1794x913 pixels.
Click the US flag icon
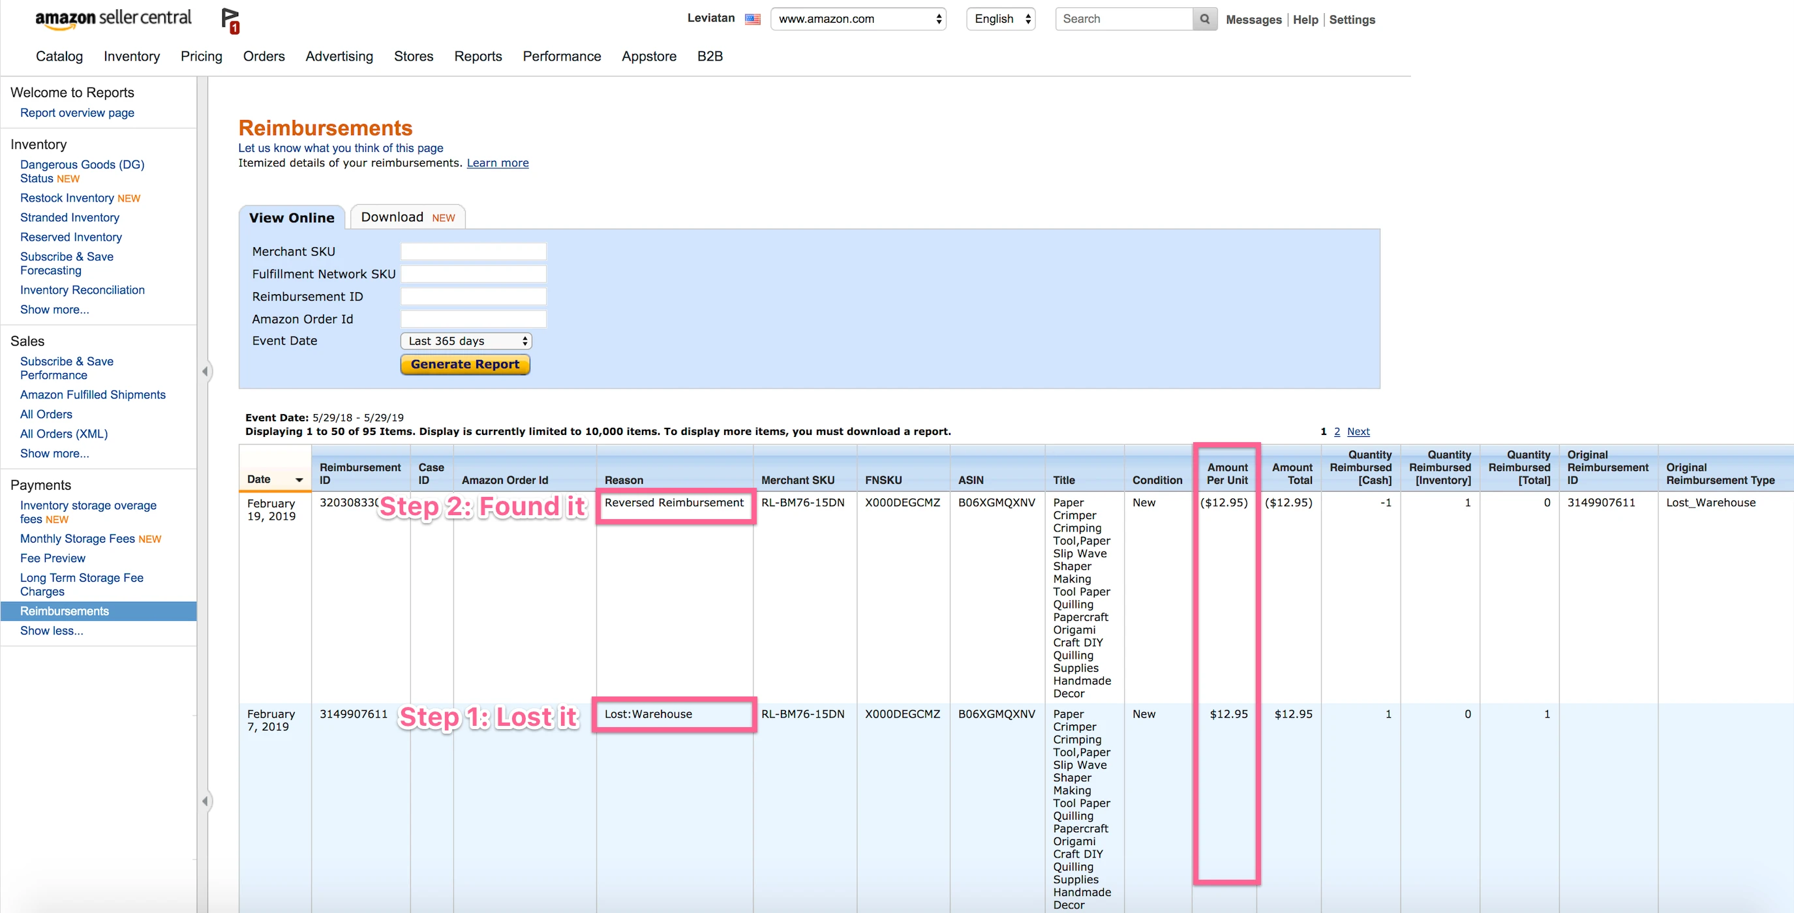(752, 19)
